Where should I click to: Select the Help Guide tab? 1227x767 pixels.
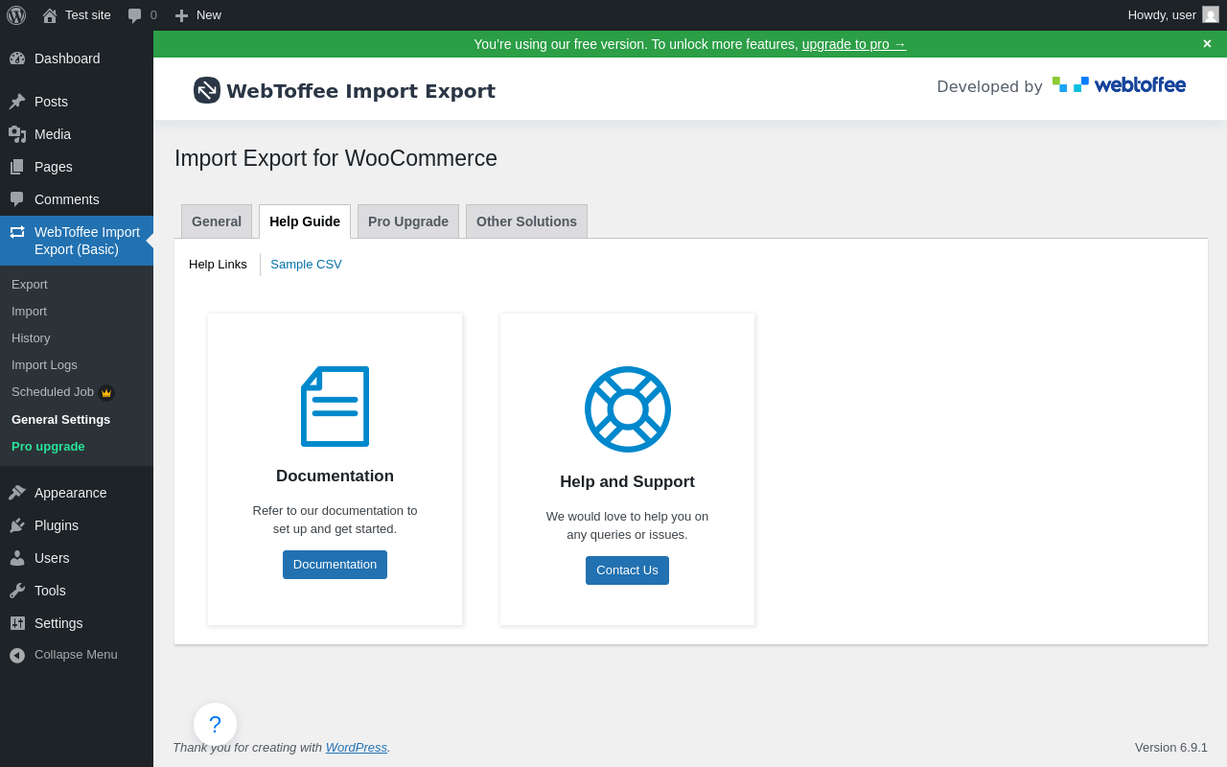305,221
